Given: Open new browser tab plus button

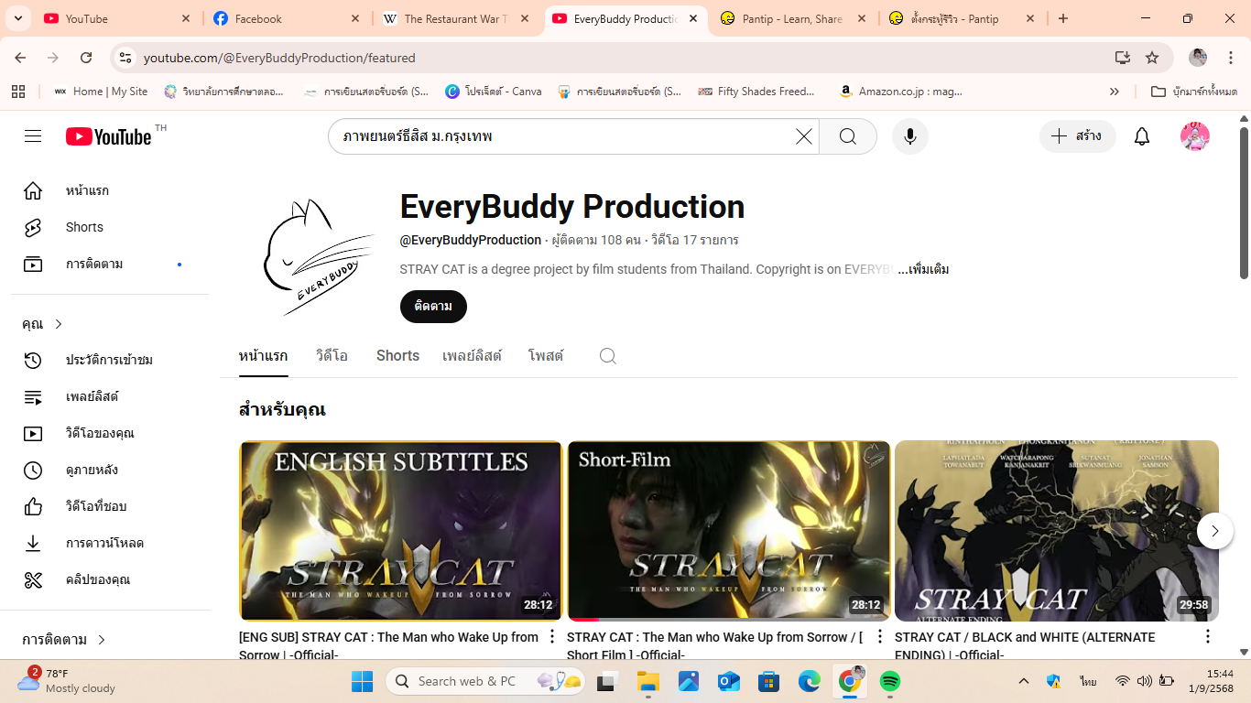Looking at the screenshot, I should click(1063, 18).
